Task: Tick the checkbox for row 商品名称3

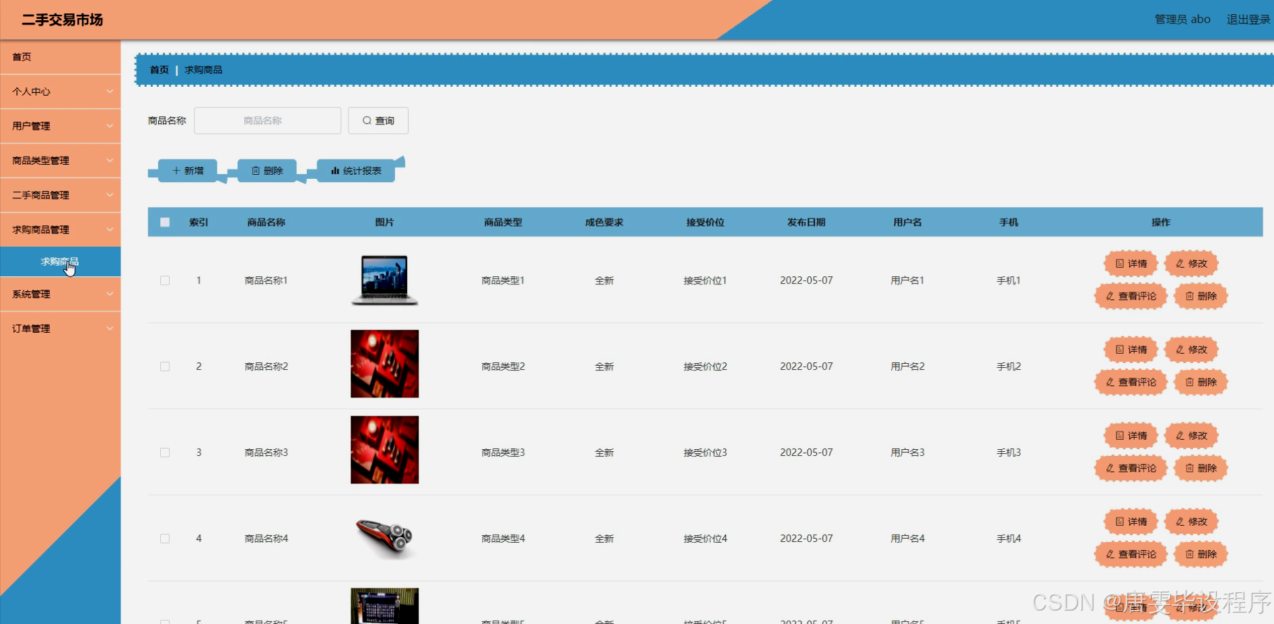Action: (165, 453)
